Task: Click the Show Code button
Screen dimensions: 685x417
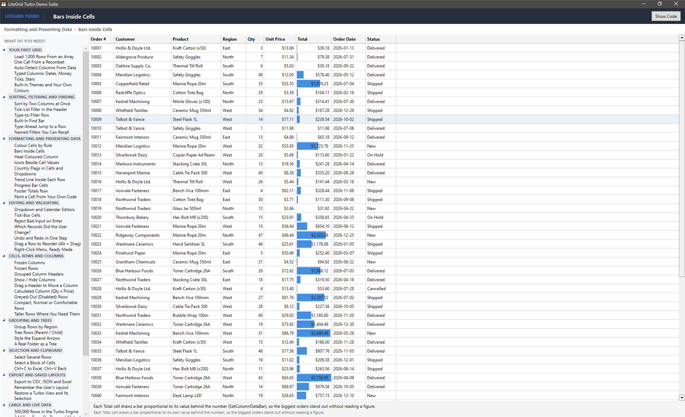Action: click(x=666, y=16)
